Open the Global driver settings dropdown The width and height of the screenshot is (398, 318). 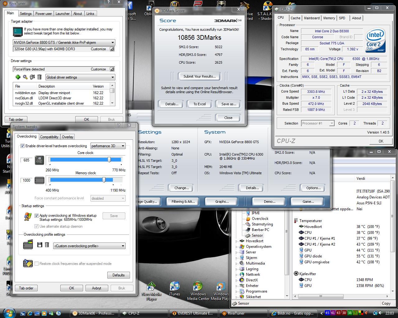tap(80, 77)
